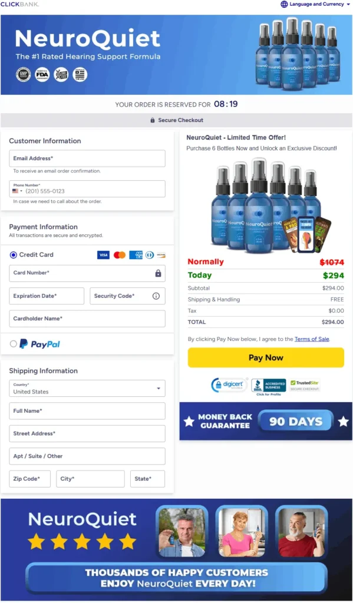The height and width of the screenshot is (603, 353).
Task: Open the Terms of Sale link
Action: point(312,339)
